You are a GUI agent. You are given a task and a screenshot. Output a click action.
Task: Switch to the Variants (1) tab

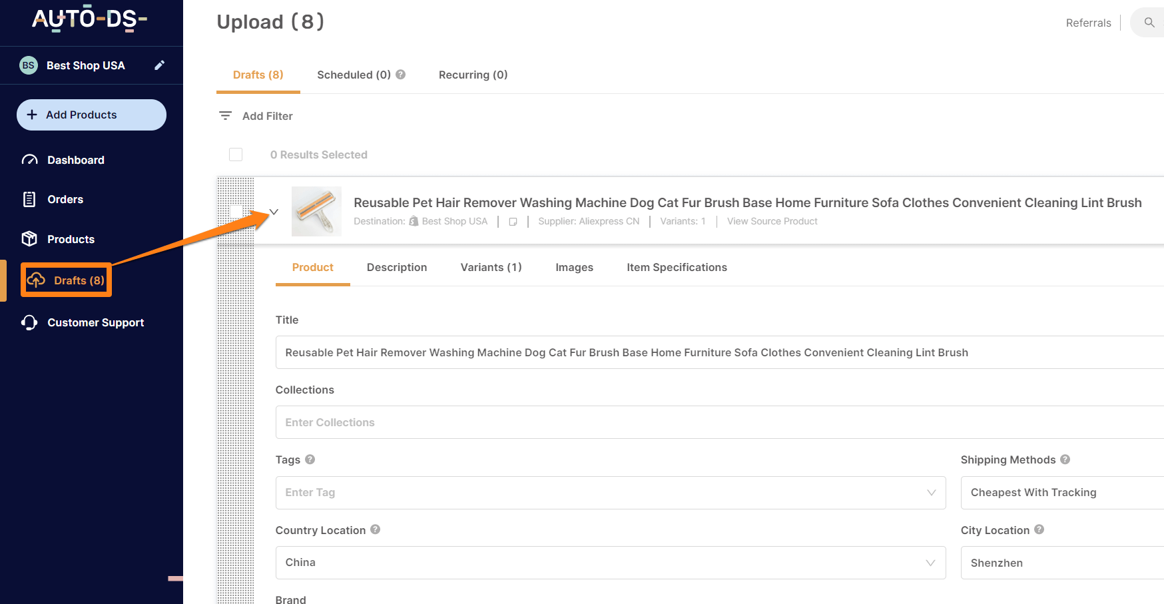click(491, 267)
